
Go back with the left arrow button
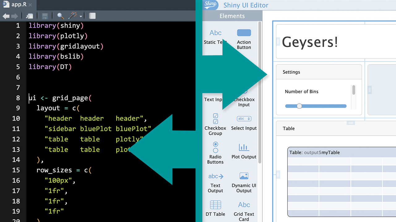[x=6, y=16]
